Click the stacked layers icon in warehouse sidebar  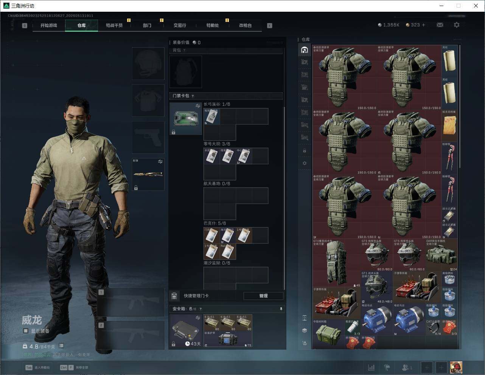pos(305,330)
